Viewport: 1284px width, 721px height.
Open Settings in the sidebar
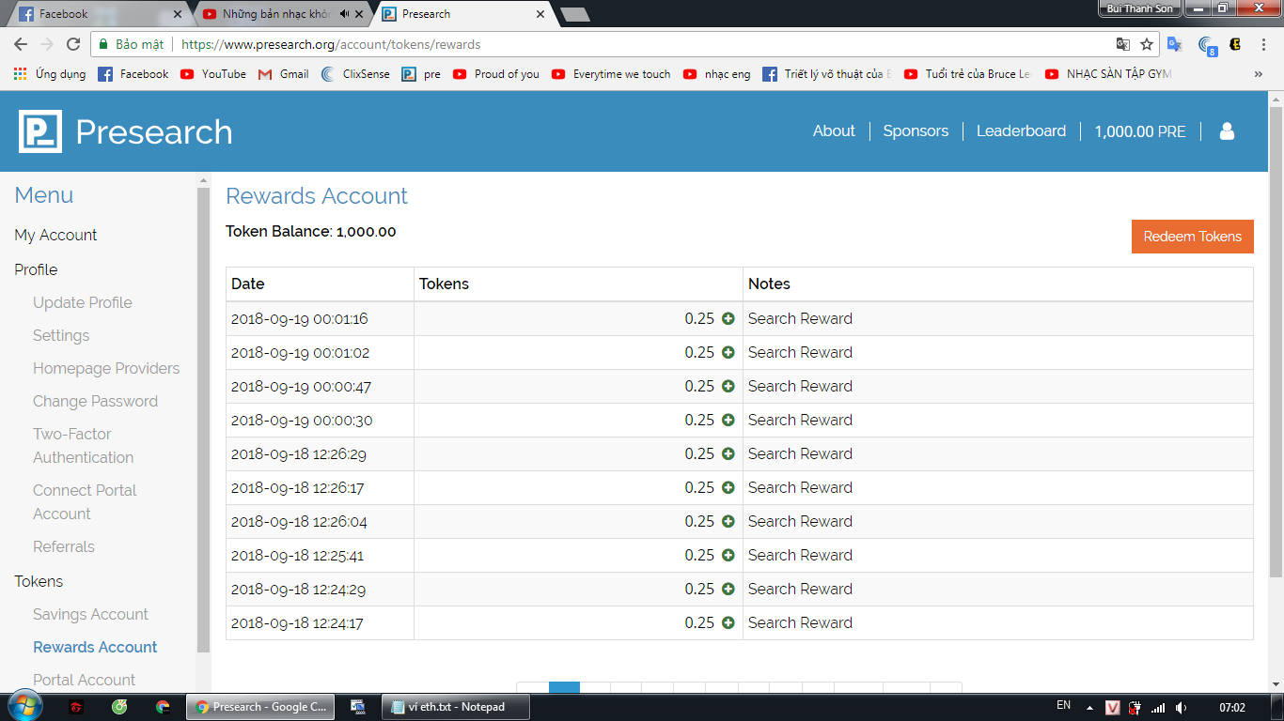[61, 335]
